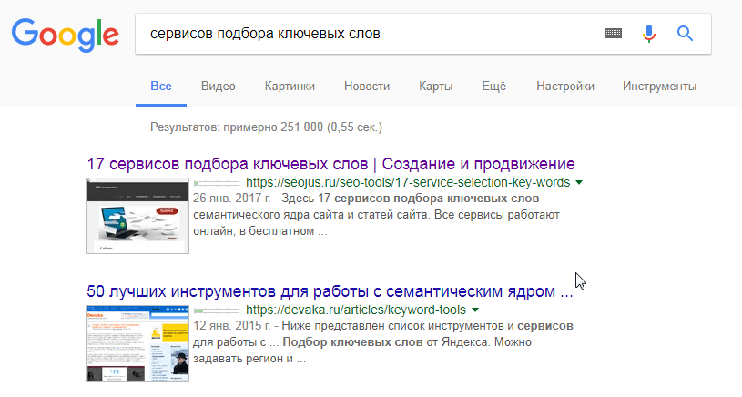The image size is (742, 397).
Task: Click the 'Результатов: примерно 251 000' stats text
Action: click(266, 127)
